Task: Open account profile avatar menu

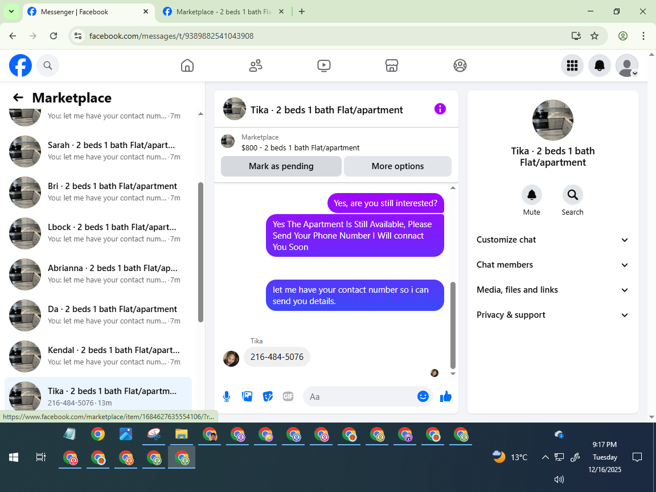Action: [x=627, y=65]
